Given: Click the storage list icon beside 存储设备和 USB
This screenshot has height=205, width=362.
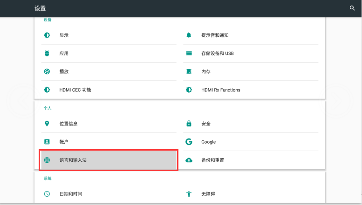Looking at the screenshot, I should click(x=189, y=53).
